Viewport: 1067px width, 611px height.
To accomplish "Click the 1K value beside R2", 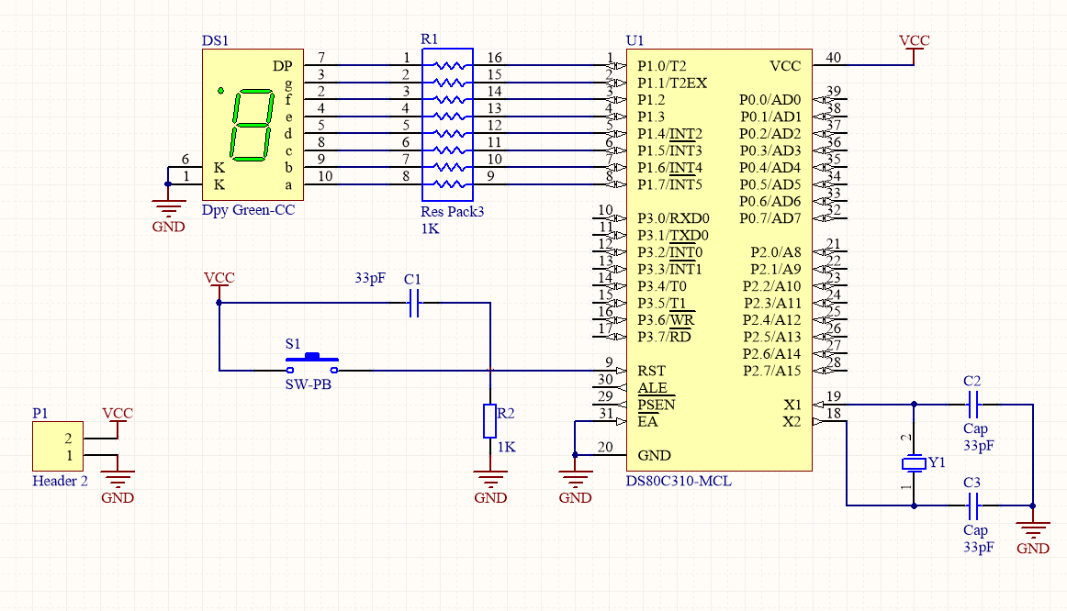I will (x=506, y=447).
